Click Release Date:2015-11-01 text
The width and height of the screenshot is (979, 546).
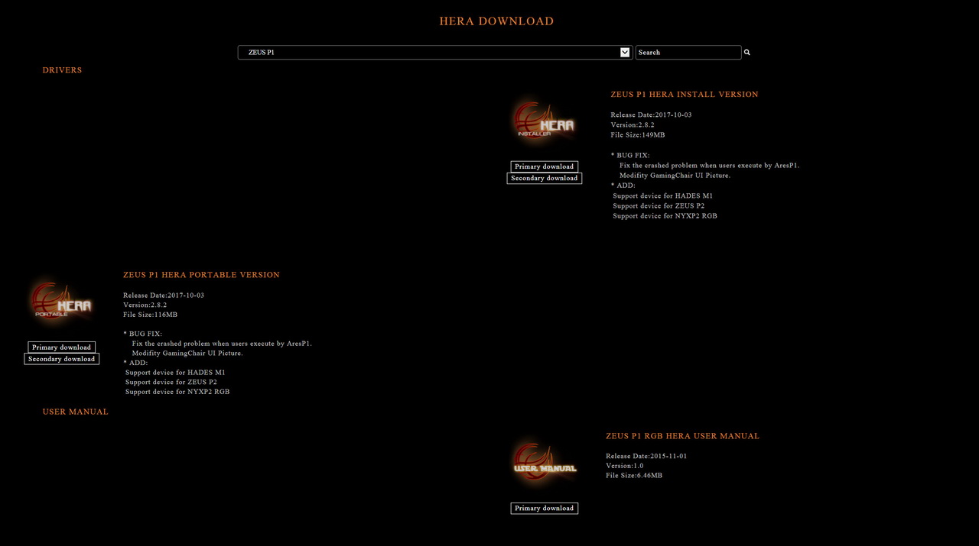pyautogui.click(x=646, y=456)
